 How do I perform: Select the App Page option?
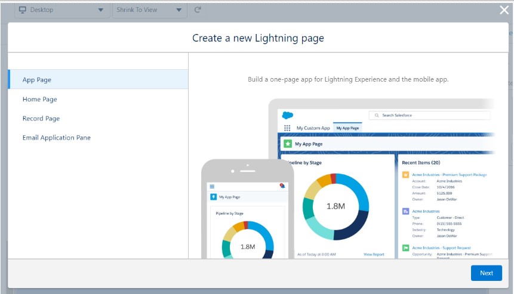click(37, 80)
